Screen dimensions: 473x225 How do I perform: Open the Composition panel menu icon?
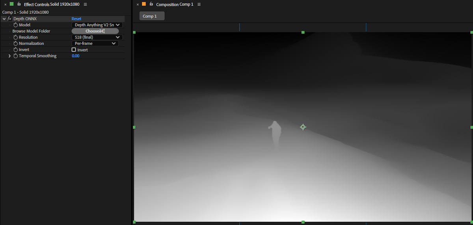pyautogui.click(x=199, y=4)
